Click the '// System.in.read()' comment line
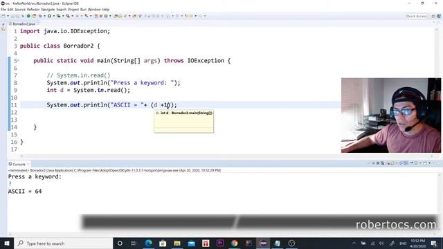443x249 pixels. coord(78,75)
